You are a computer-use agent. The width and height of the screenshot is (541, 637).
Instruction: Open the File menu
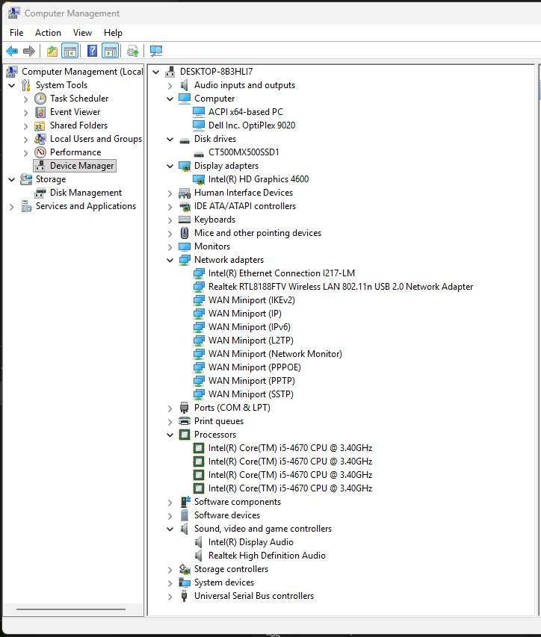(16, 33)
